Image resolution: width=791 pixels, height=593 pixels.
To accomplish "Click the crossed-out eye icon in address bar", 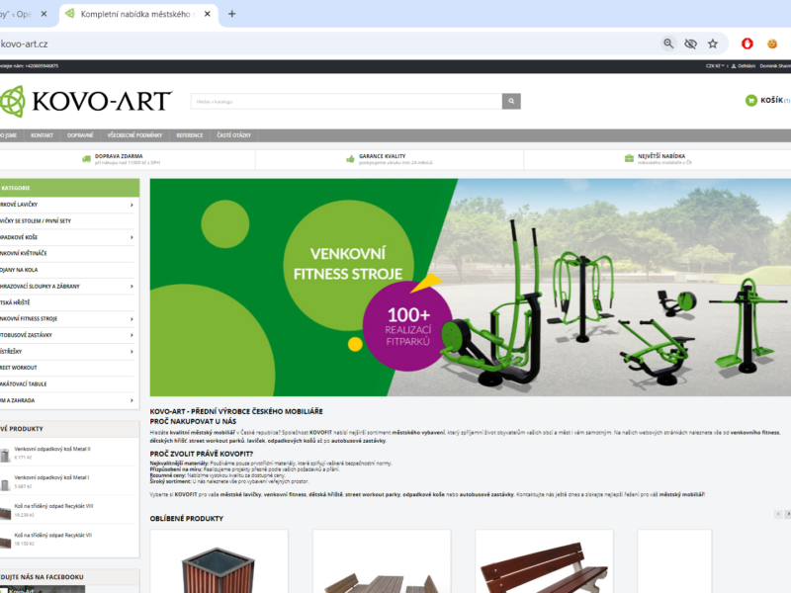I will coord(691,43).
